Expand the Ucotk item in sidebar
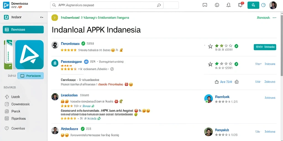This screenshot has height=141, width=283. pyautogui.click(x=12, y=97)
